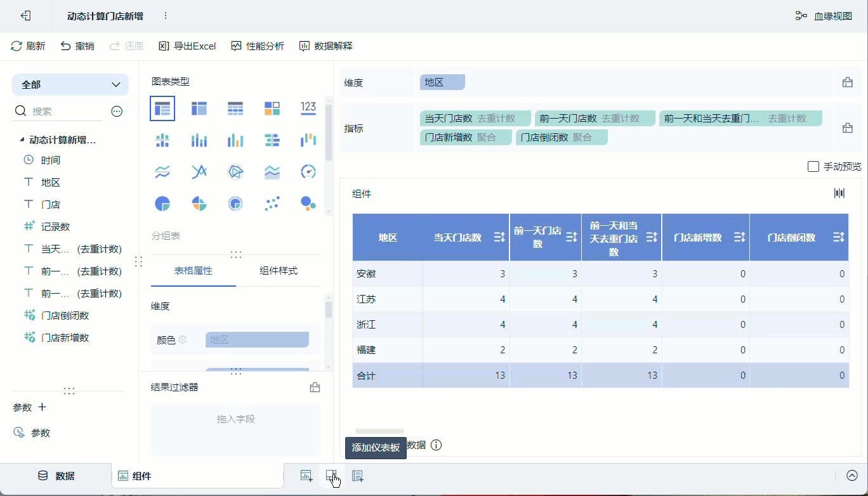
Task: Select the gauge dashboard chart type icon
Action: [x=308, y=172]
